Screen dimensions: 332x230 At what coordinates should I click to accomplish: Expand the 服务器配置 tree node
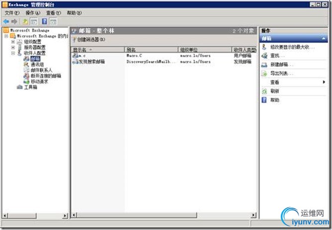coord(13,47)
